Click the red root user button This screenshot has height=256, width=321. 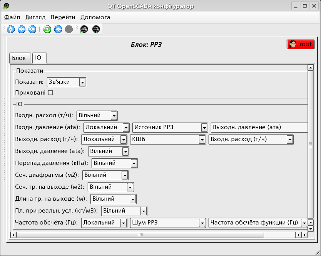click(301, 44)
